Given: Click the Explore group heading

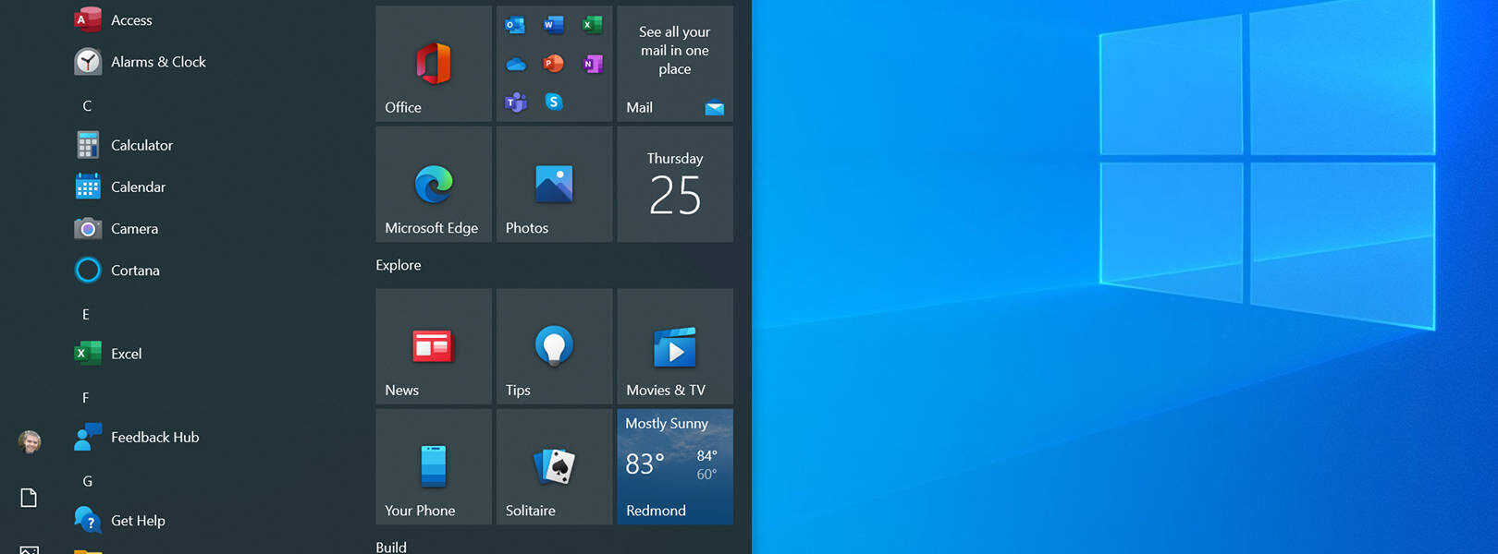Looking at the screenshot, I should point(399,265).
